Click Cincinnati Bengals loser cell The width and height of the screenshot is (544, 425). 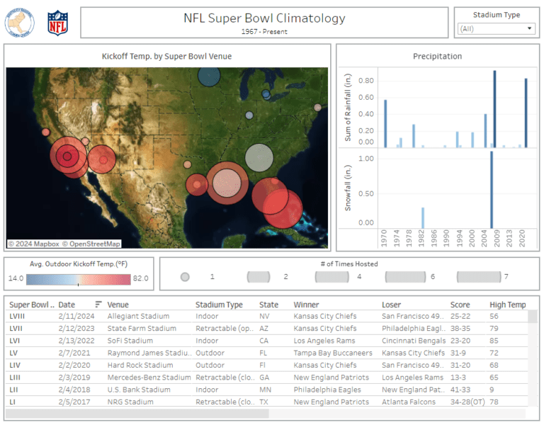click(x=414, y=341)
